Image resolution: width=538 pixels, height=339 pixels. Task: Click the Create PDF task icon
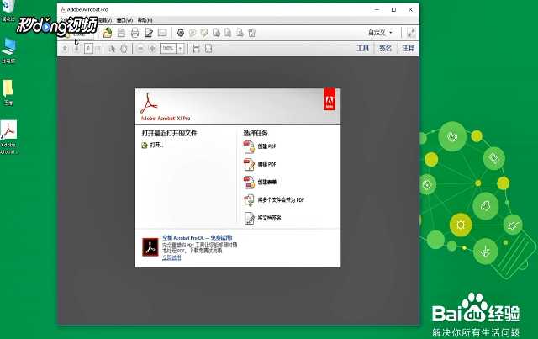249,146
